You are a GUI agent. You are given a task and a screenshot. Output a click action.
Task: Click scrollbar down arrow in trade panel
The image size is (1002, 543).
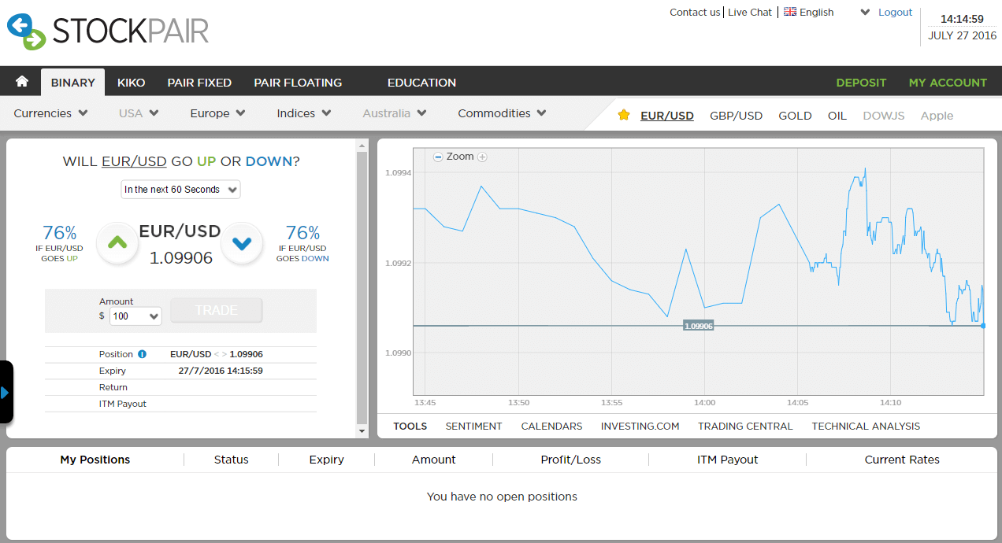(x=362, y=431)
